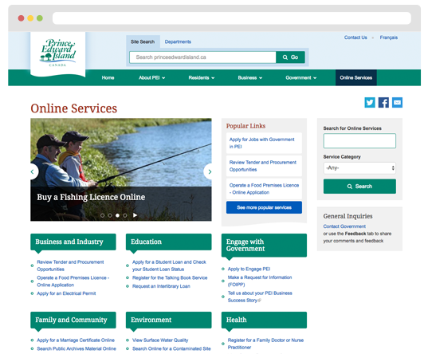Share page via Facebook icon
This screenshot has height=354, width=428.
coord(383,102)
